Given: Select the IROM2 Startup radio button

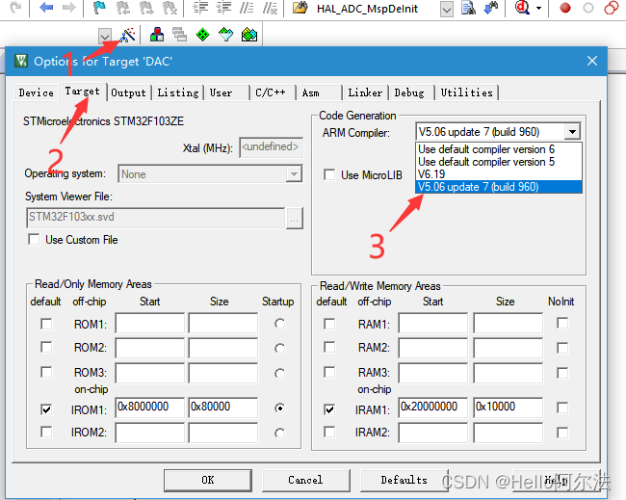Looking at the screenshot, I should (x=280, y=433).
